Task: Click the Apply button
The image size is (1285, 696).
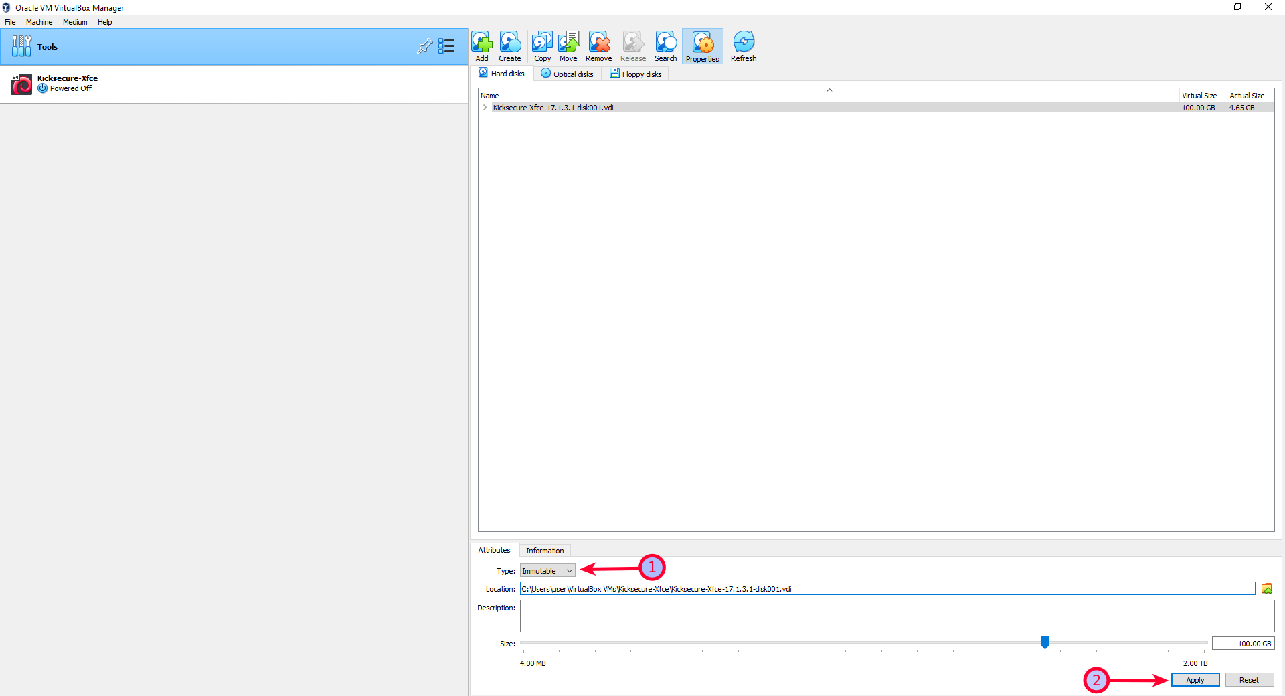Action: (1195, 680)
